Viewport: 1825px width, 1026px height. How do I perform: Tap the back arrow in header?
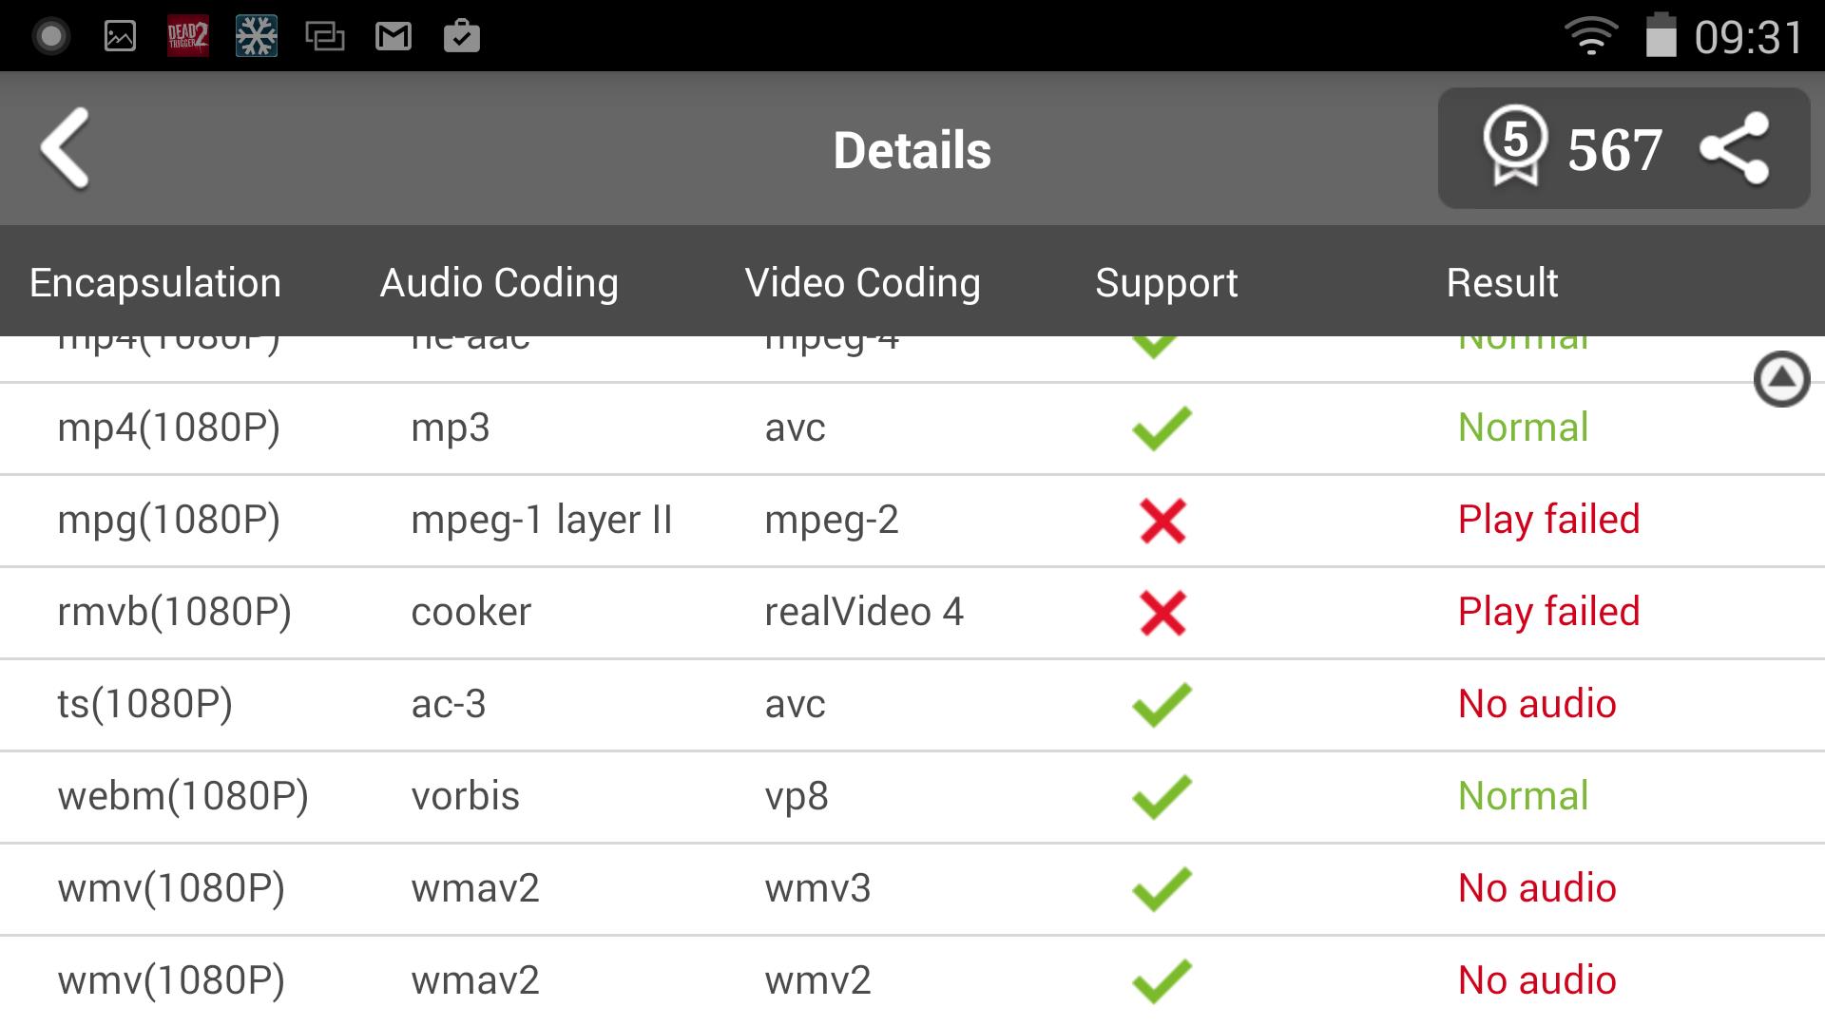click(x=65, y=148)
